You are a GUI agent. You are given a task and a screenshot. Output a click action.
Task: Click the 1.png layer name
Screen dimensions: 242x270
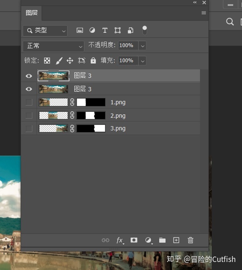tap(118, 103)
